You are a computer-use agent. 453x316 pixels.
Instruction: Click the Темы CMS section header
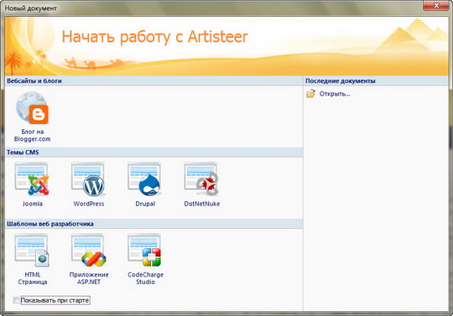(23, 153)
